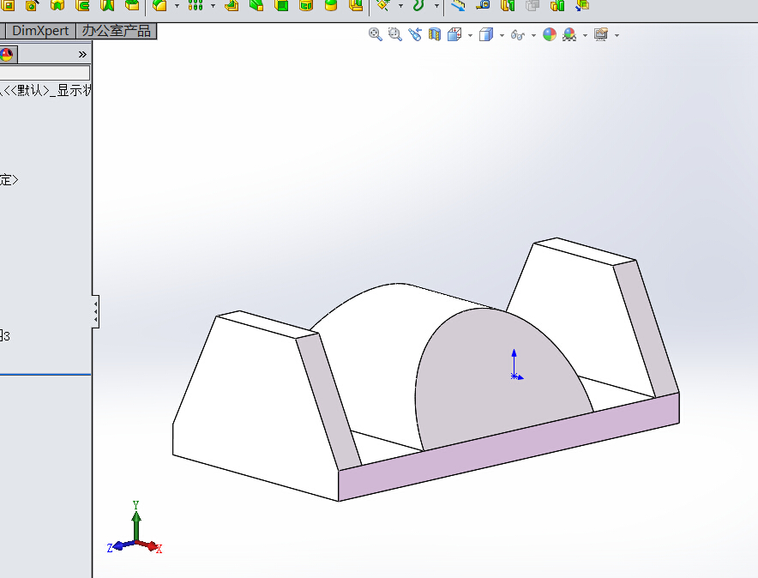Toggle the Instant3D ruler icon

[457, 5]
